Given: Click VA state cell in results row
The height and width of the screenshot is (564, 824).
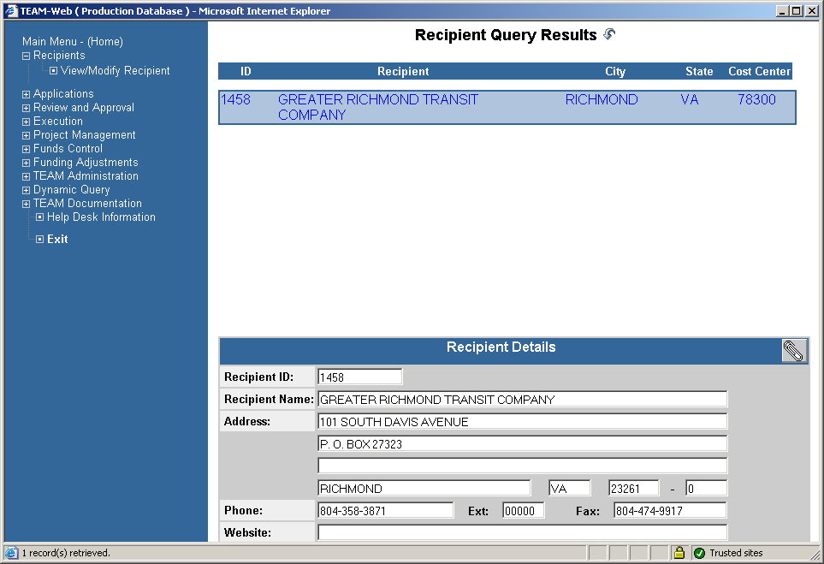Looking at the screenshot, I should click(690, 99).
